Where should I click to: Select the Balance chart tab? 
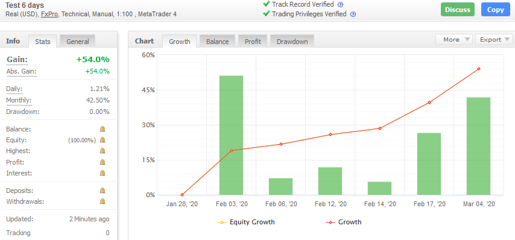217,42
